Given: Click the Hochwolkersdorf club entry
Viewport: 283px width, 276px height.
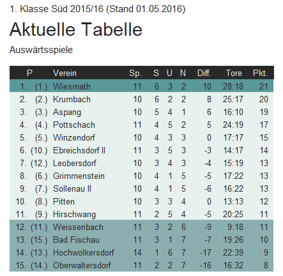Looking at the screenshot, I should coord(84,252).
